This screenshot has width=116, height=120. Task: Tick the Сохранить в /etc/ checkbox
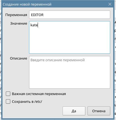[8, 101]
